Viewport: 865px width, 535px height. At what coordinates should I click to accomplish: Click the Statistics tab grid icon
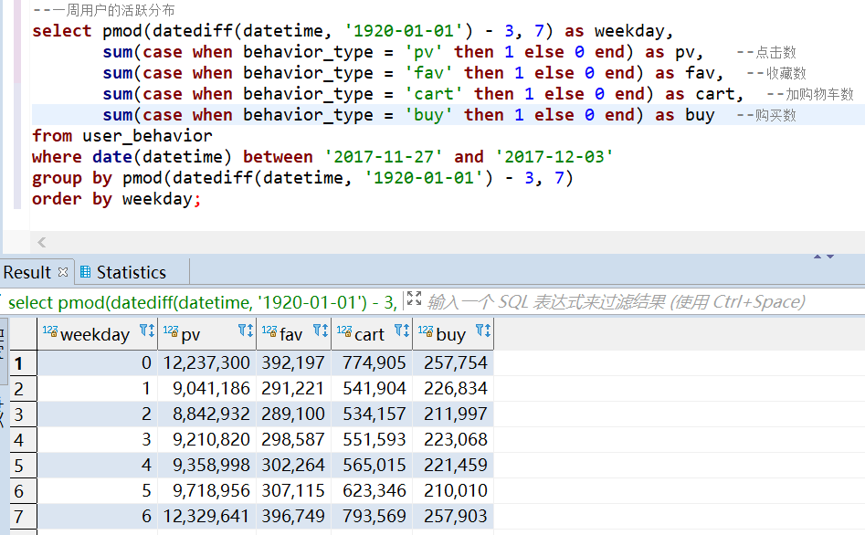pyautogui.click(x=86, y=271)
